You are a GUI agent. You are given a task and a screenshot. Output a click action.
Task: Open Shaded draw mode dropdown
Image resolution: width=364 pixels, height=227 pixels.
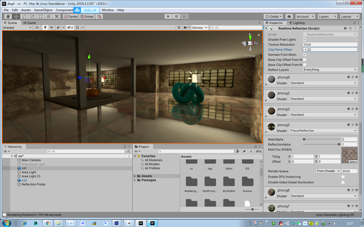[x=17, y=27]
